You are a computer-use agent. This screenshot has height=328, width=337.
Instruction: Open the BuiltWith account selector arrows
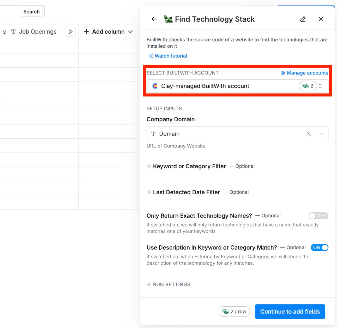(320, 86)
